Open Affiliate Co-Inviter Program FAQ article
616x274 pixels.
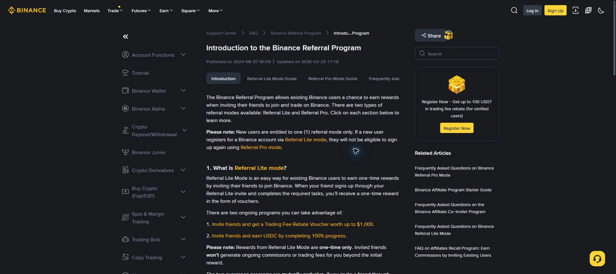(x=450, y=208)
